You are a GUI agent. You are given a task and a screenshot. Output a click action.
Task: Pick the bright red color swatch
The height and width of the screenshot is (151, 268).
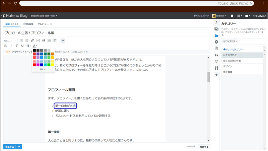tap(35, 65)
